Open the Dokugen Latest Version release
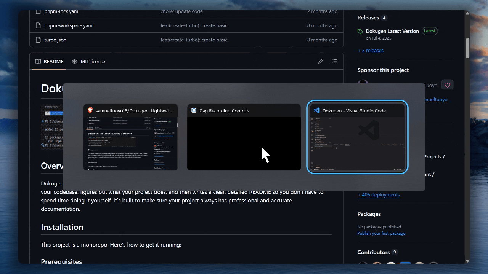Screen dimensions: 488x274 point(392,31)
